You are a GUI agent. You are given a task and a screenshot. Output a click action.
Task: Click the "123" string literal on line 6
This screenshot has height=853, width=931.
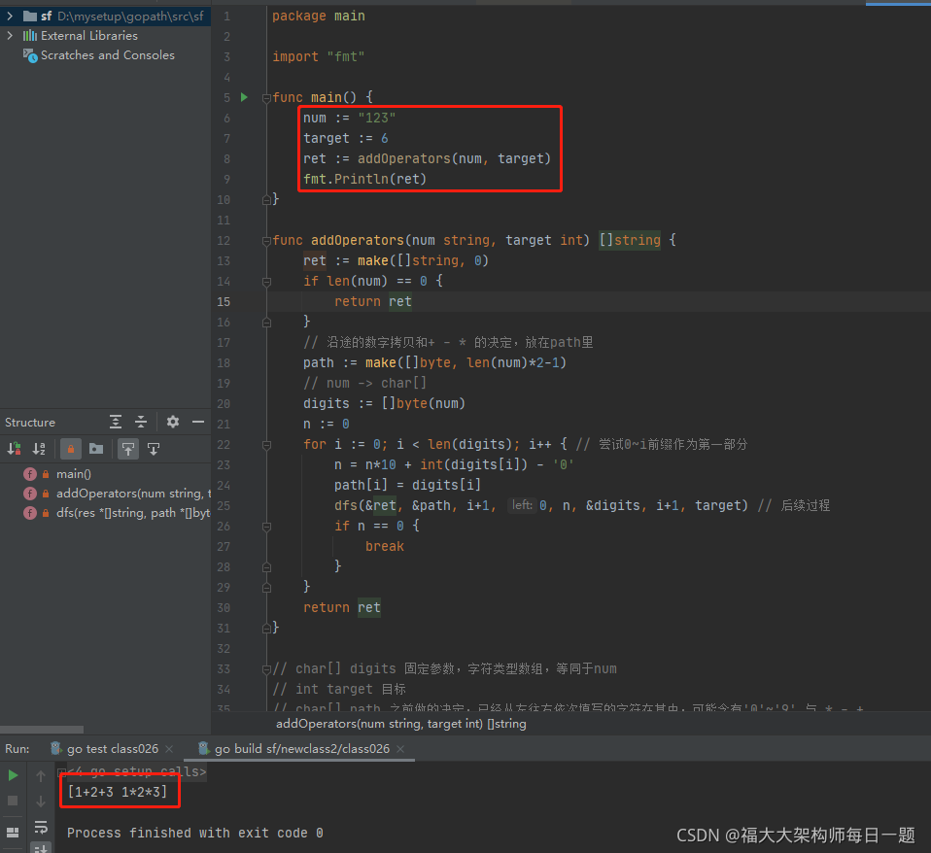point(376,119)
